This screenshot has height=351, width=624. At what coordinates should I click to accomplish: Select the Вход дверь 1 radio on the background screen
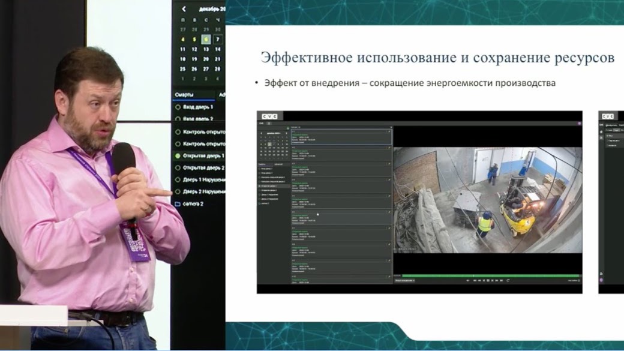pyautogui.click(x=178, y=107)
